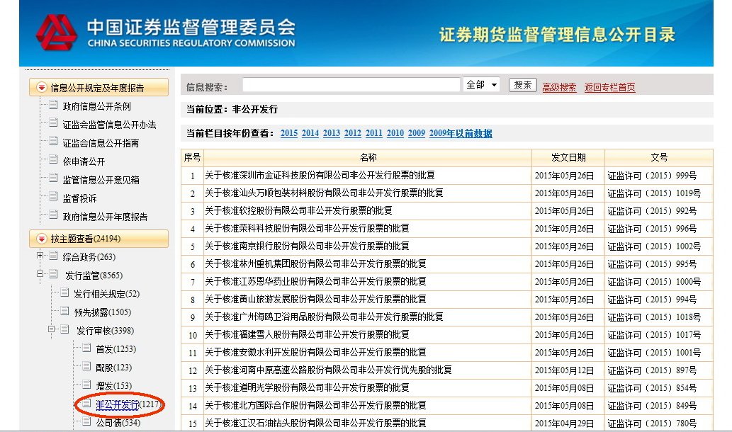Screen dimensions: 732x432
Task: Click 返回专栏首页 link
Action: (x=609, y=87)
